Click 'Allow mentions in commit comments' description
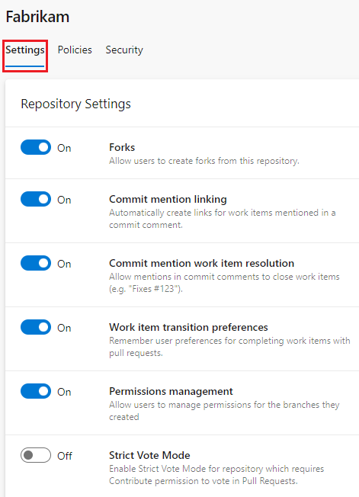 (224, 283)
